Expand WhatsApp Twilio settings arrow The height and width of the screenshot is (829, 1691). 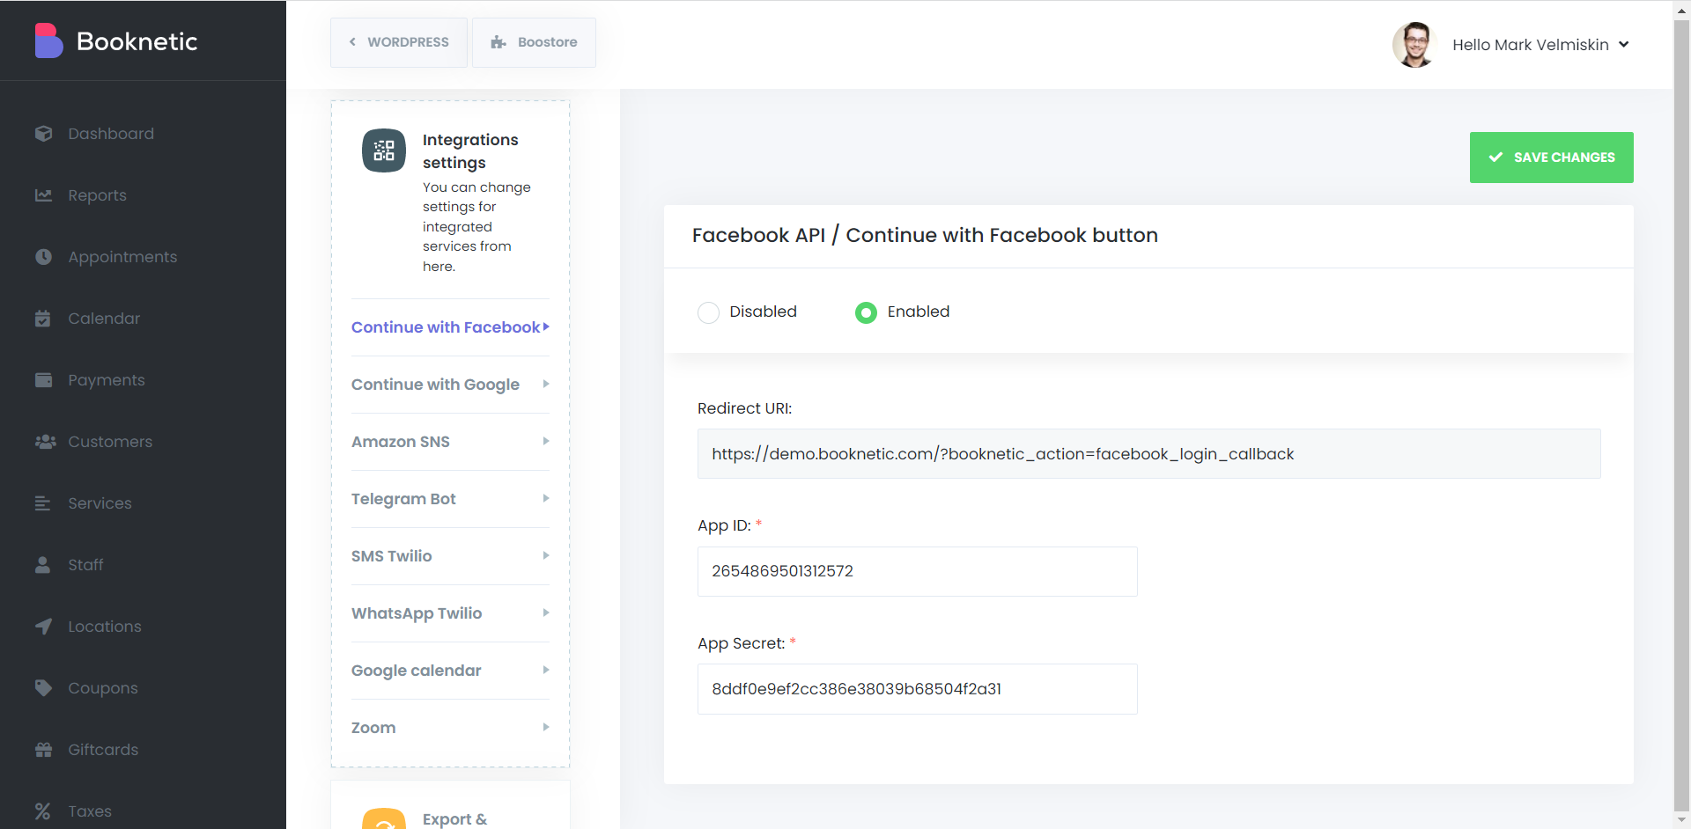tap(546, 613)
